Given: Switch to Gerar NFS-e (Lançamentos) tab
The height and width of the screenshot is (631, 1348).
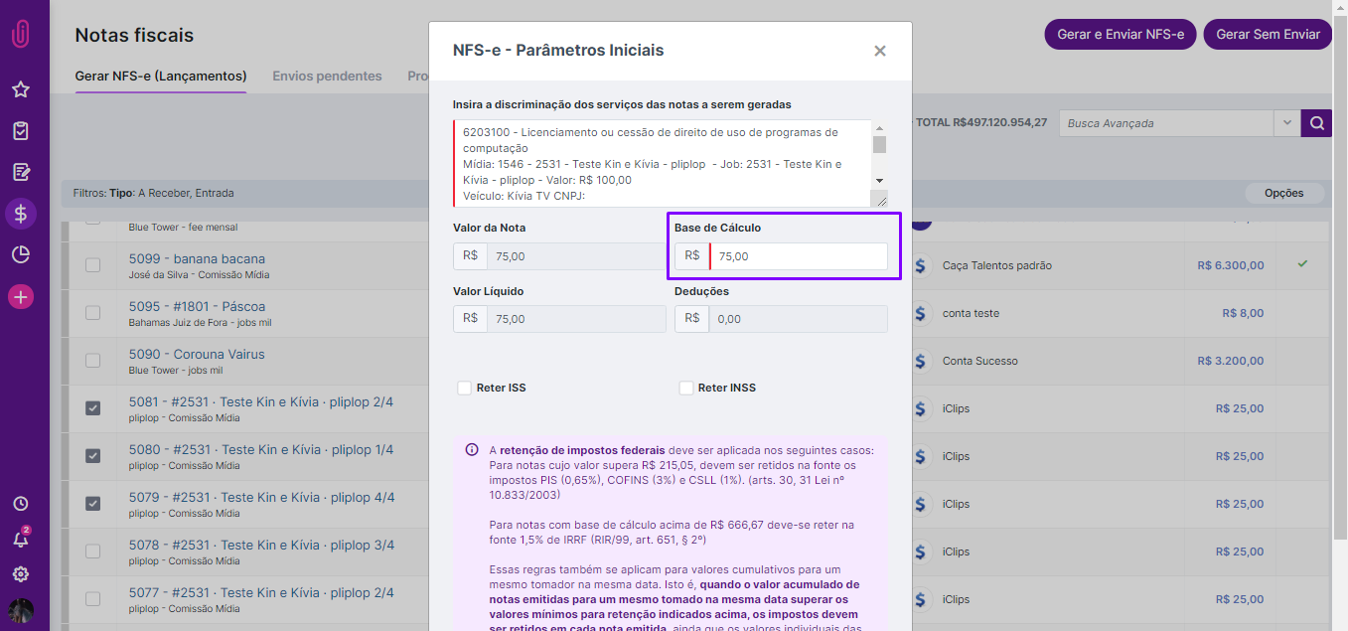Looking at the screenshot, I should pos(161,76).
